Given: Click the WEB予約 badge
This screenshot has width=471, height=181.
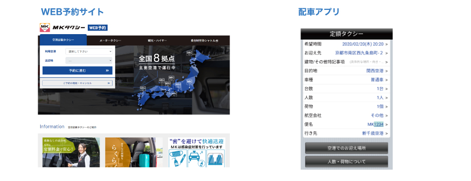Looking at the screenshot, I should click(x=98, y=28).
